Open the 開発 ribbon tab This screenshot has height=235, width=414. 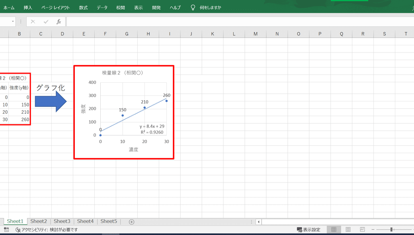156,7
